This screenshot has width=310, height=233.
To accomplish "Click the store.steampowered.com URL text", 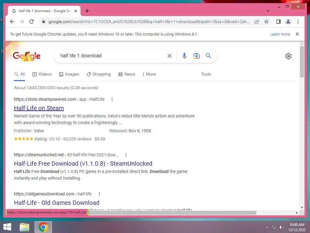I will (59, 99).
